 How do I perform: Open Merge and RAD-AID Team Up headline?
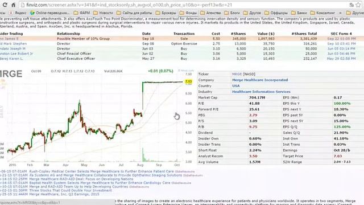point(78,187)
